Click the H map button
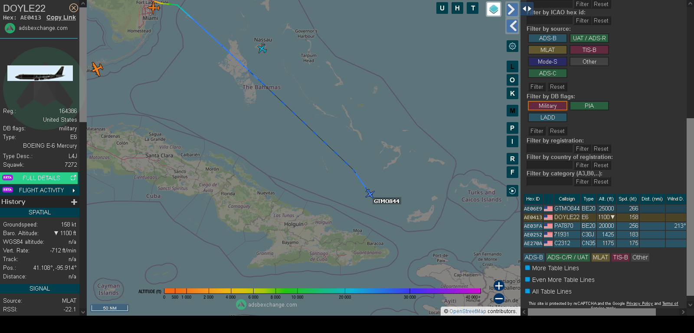 (x=457, y=8)
